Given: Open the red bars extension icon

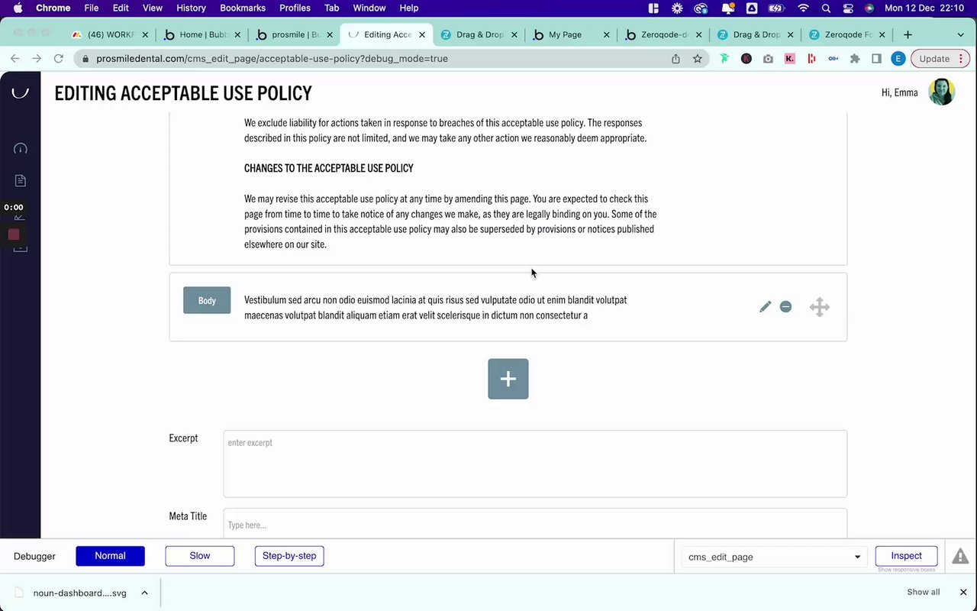Looking at the screenshot, I should pyautogui.click(x=811, y=59).
